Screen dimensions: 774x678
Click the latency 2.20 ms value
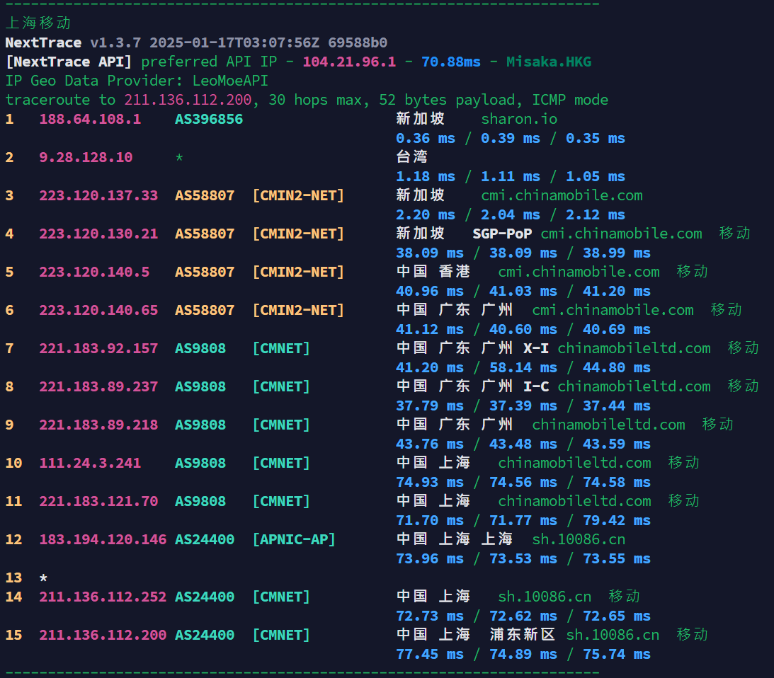pyautogui.click(x=426, y=214)
